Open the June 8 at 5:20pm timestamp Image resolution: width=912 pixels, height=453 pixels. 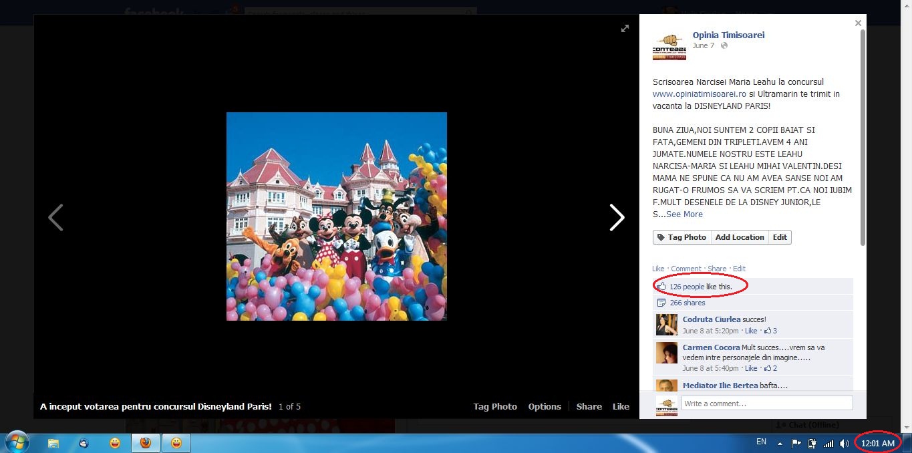coord(711,331)
